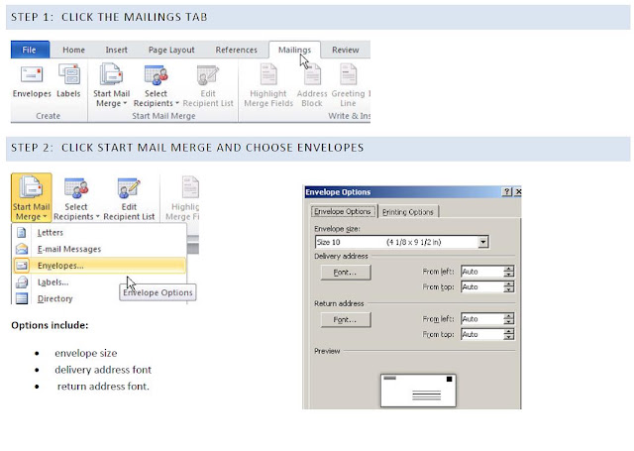Click the 'delivery address font' bullet text
This screenshot has width=634, height=451.
click(x=103, y=370)
